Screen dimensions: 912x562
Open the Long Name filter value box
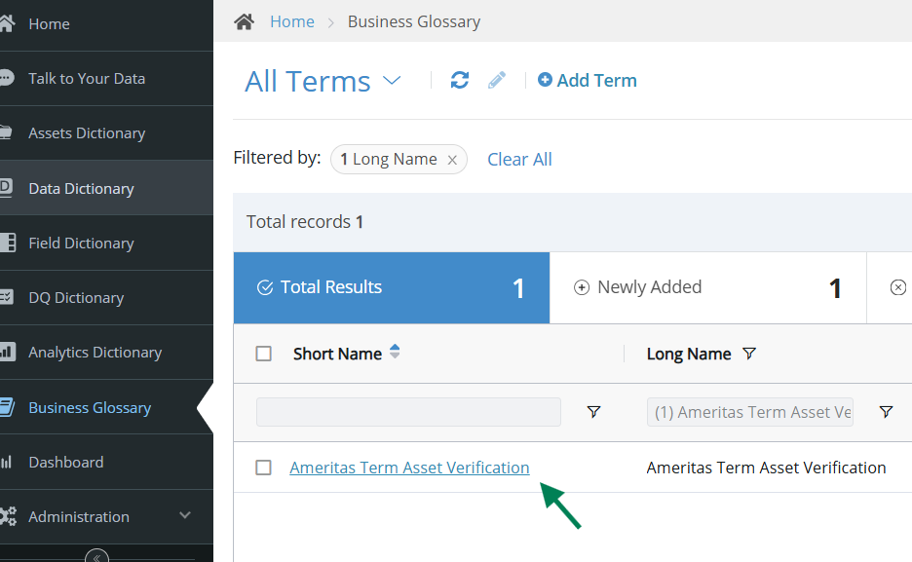pyautogui.click(x=749, y=412)
